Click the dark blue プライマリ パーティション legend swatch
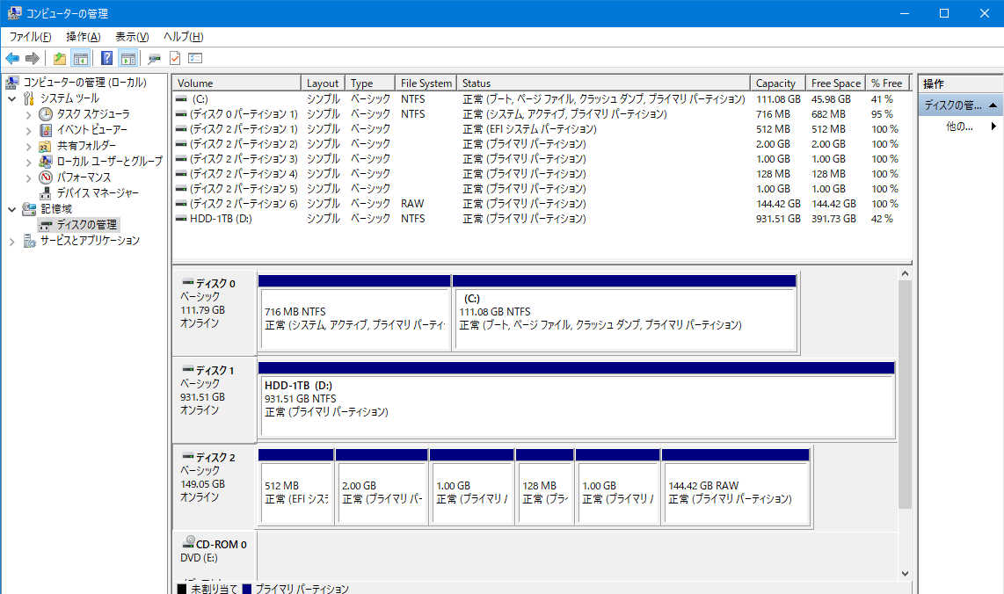The width and height of the screenshot is (1004, 594). coord(247,589)
